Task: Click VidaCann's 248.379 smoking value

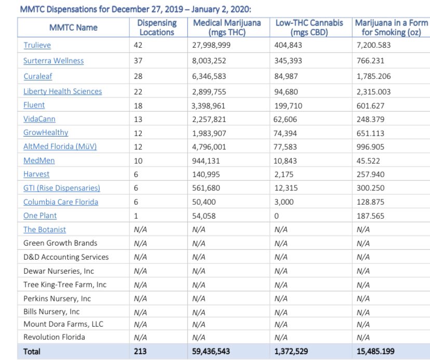Action: tap(370, 119)
